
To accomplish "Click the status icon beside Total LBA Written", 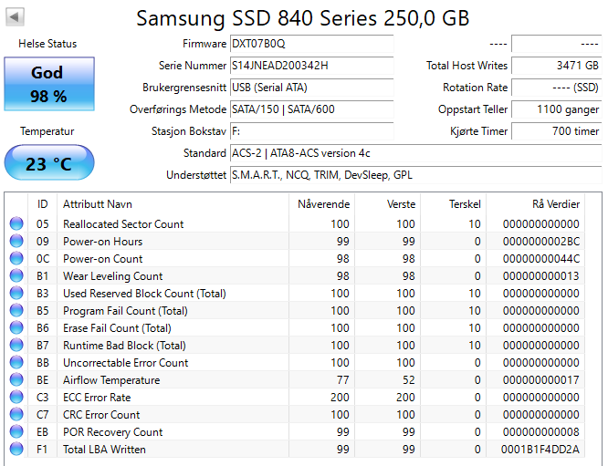I will (16, 450).
